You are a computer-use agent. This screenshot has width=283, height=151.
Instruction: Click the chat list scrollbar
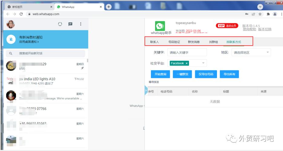[88, 60]
